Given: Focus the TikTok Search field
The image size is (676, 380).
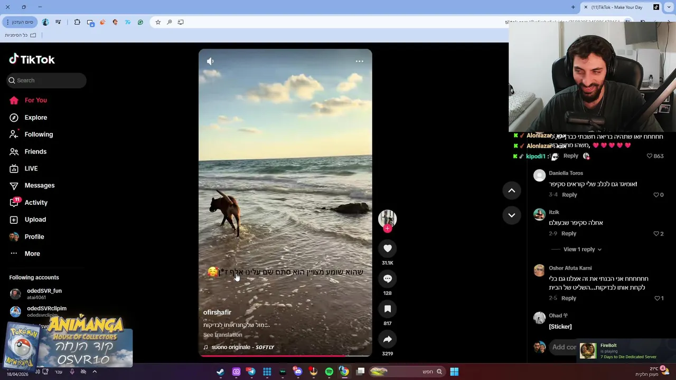Looking at the screenshot, I should tap(46, 80).
